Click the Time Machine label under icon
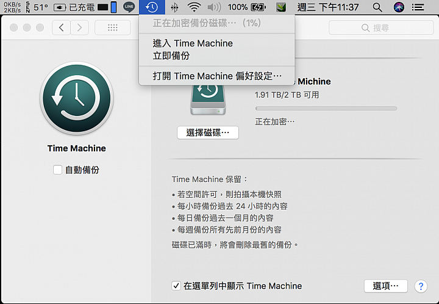Image resolution: width=439 pixels, height=304 pixels. pos(76,148)
